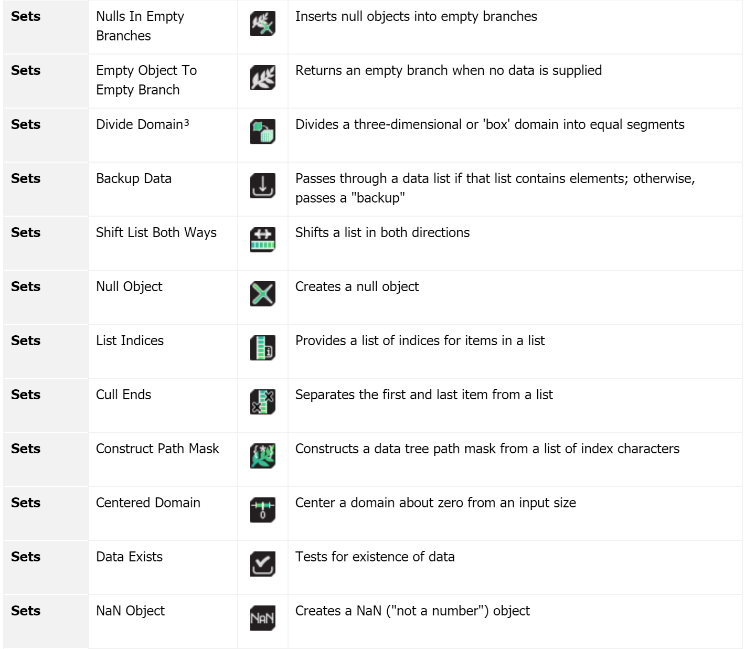This screenshot has width=745, height=649.
Task: Click the "Tests for existence of data" description
Action: [x=375, y=557]
